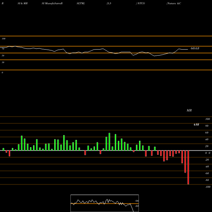Click the RSI axis label 0
212x212 pixels.
click(x=2, y=73)
